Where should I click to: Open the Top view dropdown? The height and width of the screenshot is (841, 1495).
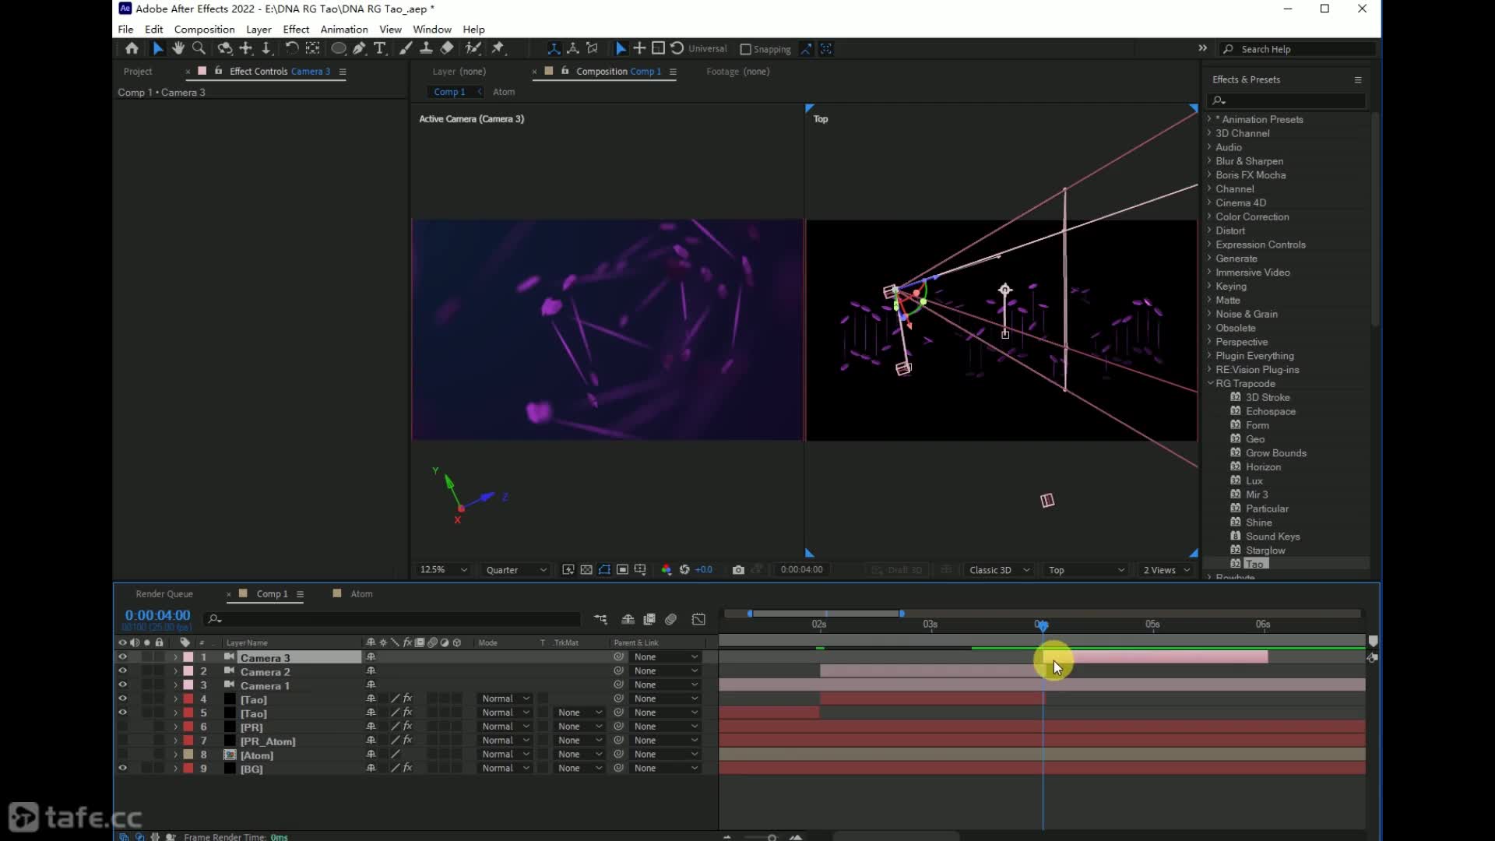1086,570
